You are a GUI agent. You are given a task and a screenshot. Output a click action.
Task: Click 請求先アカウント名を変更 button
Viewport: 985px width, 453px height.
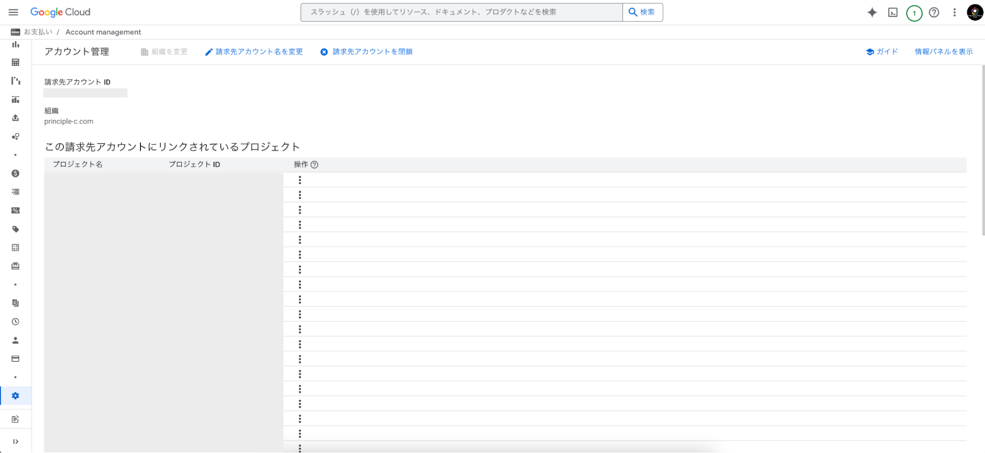pos(254,52)
